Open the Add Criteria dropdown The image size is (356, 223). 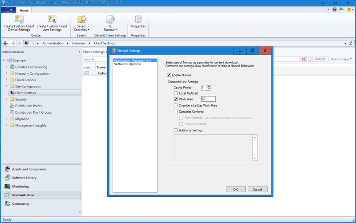point(341,59)
